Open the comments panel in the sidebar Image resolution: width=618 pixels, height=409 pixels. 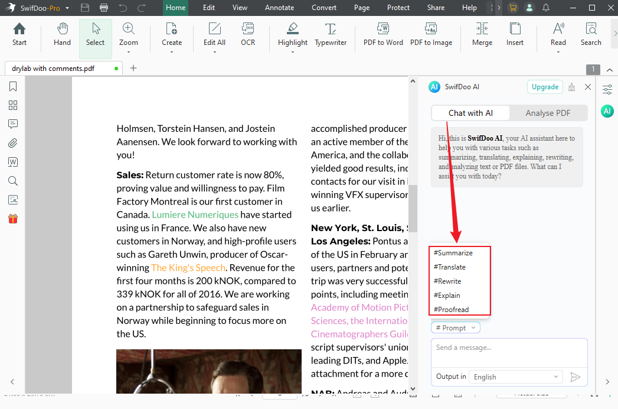pyautogui.click(x=12, y=124)
